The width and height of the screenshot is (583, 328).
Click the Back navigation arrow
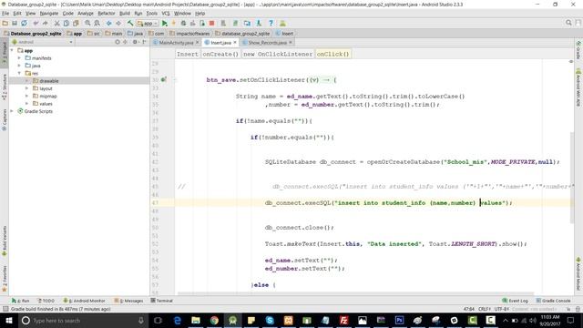[x=109, y=23]
